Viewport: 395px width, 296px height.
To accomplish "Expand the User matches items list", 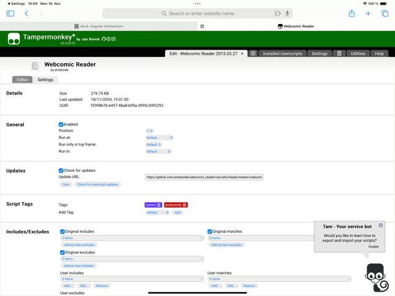I will [x=280, y=279].
